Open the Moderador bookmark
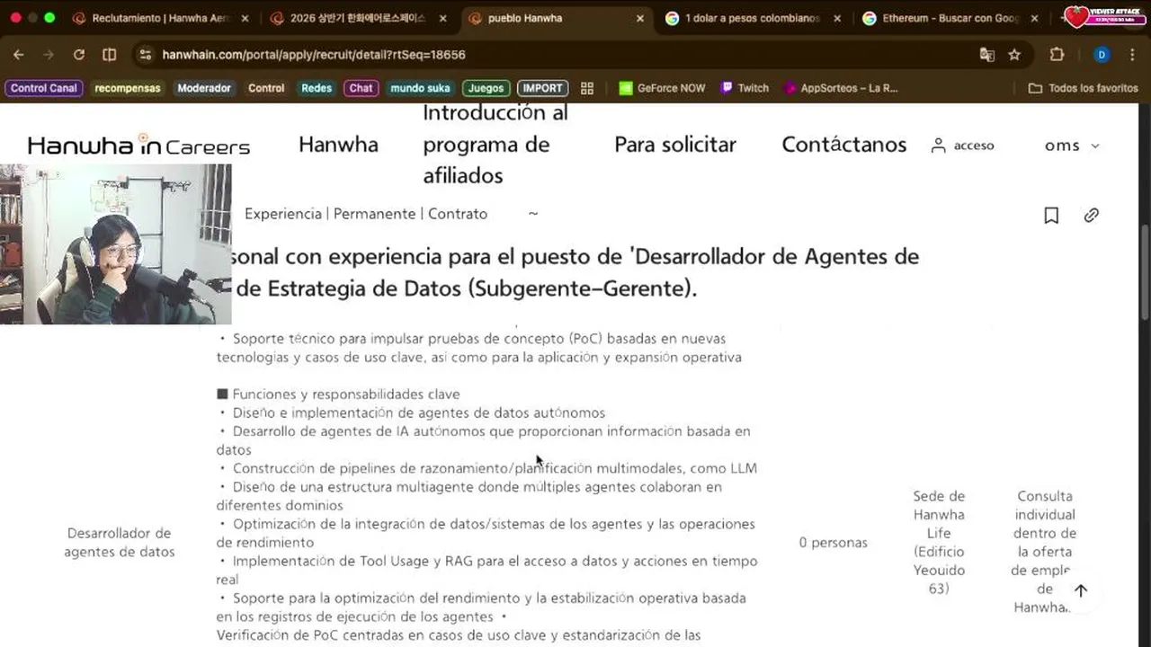The height and width of the screenshot is (647, 1151). [x=204, y=88]
